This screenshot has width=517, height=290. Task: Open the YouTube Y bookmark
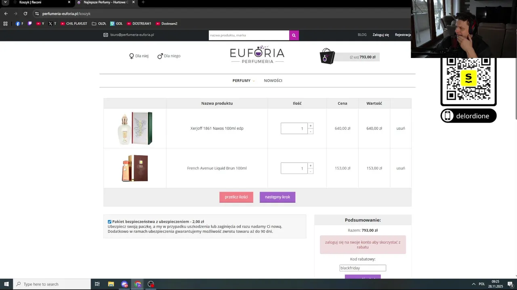(x=40, y=24)
